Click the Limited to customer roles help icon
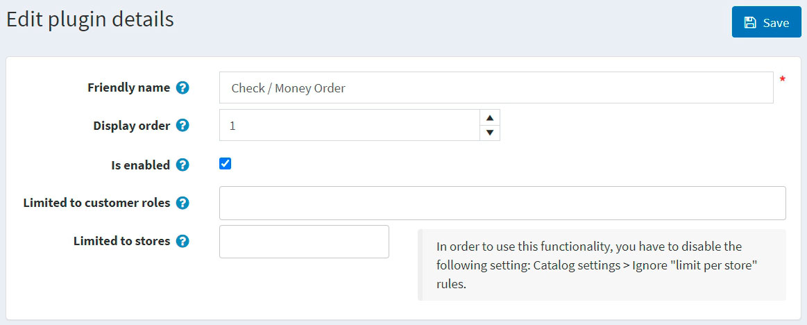The width and height of the screenshot is (807, 325). coord(182,203)
